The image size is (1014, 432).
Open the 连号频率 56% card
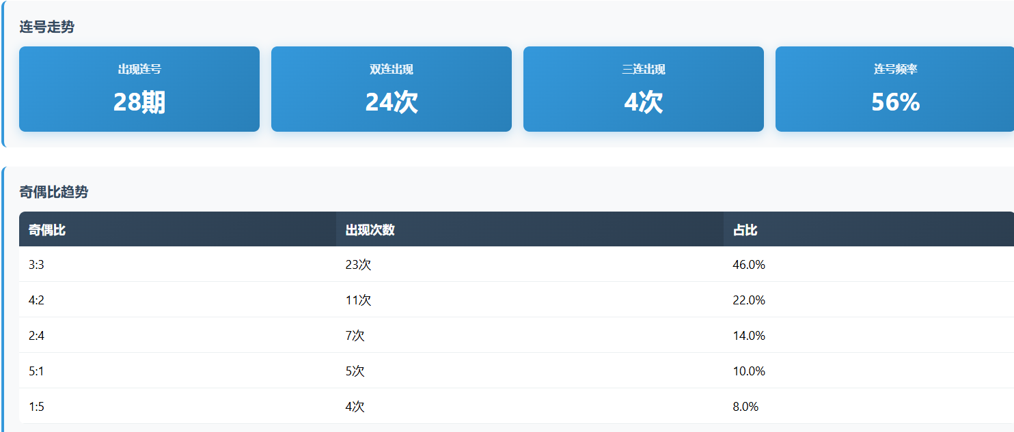click(895, 89)
